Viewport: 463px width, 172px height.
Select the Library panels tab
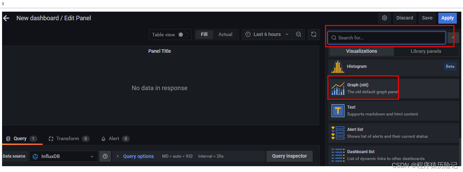click(x=426, y=51)
